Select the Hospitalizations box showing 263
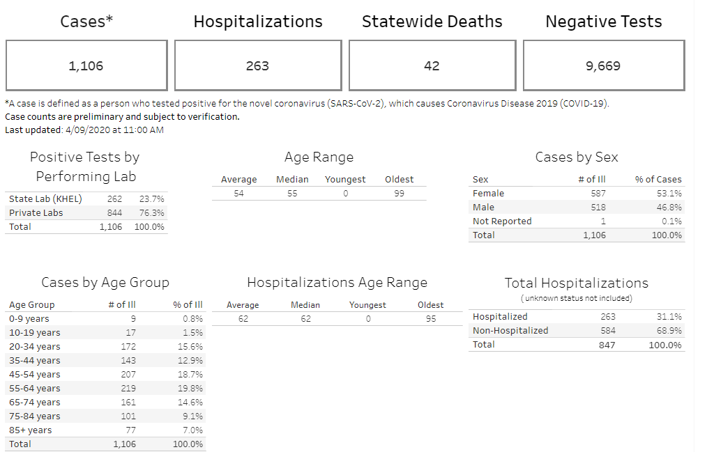 click(257, 65)
